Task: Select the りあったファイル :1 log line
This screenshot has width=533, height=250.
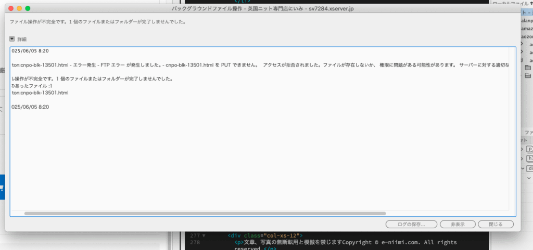Action: click(32, 86)
